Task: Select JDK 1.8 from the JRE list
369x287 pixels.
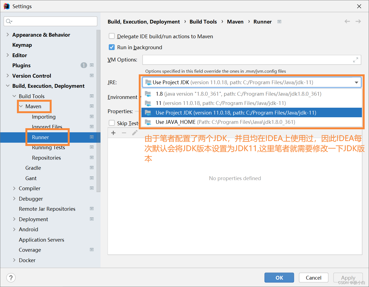Action: click(252, 94)
